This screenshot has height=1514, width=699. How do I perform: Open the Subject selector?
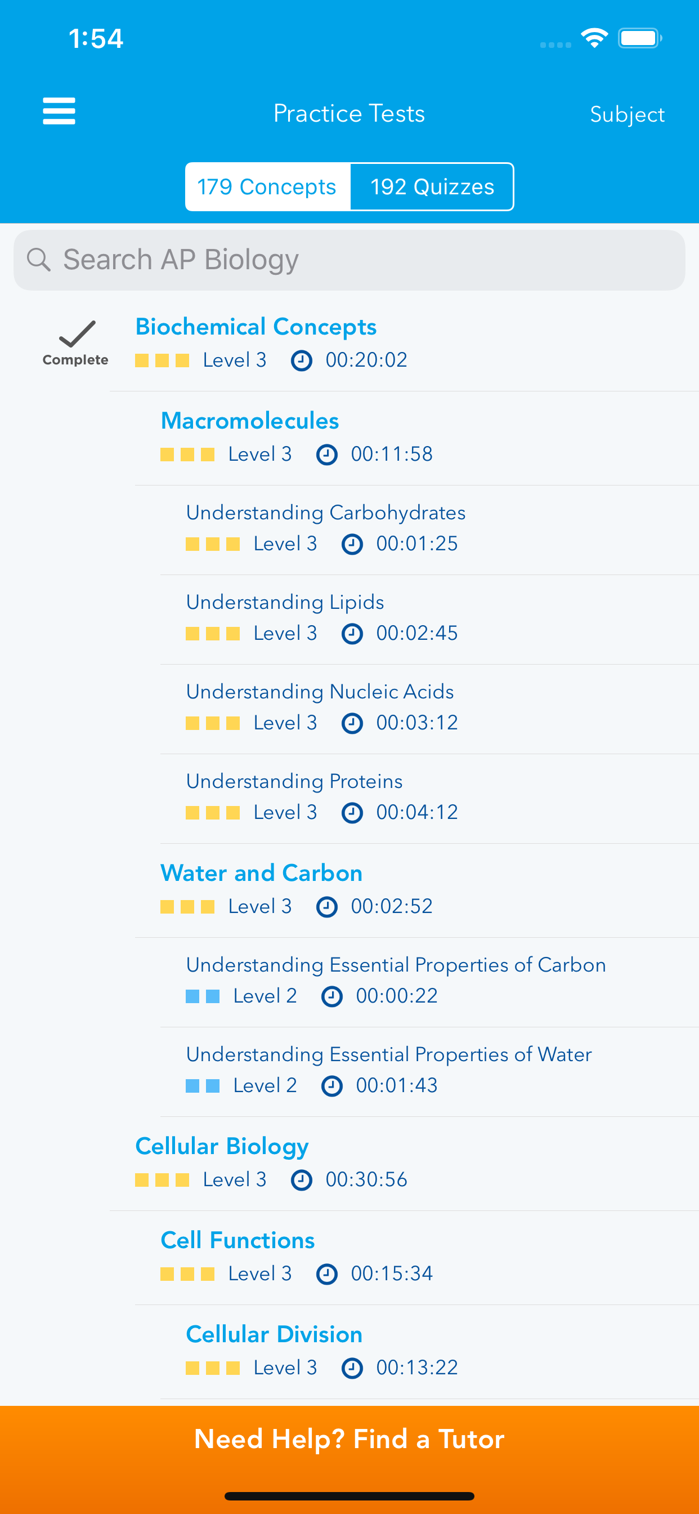pos(628,114)
